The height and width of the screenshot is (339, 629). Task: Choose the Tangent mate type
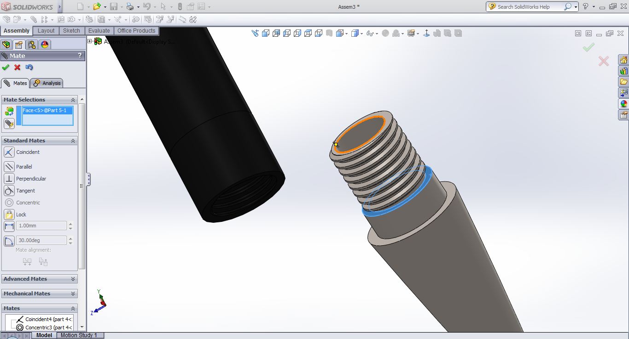pyautogui.click(x=9, y=191)
